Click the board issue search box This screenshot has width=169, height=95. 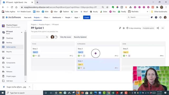click(40, 37)
